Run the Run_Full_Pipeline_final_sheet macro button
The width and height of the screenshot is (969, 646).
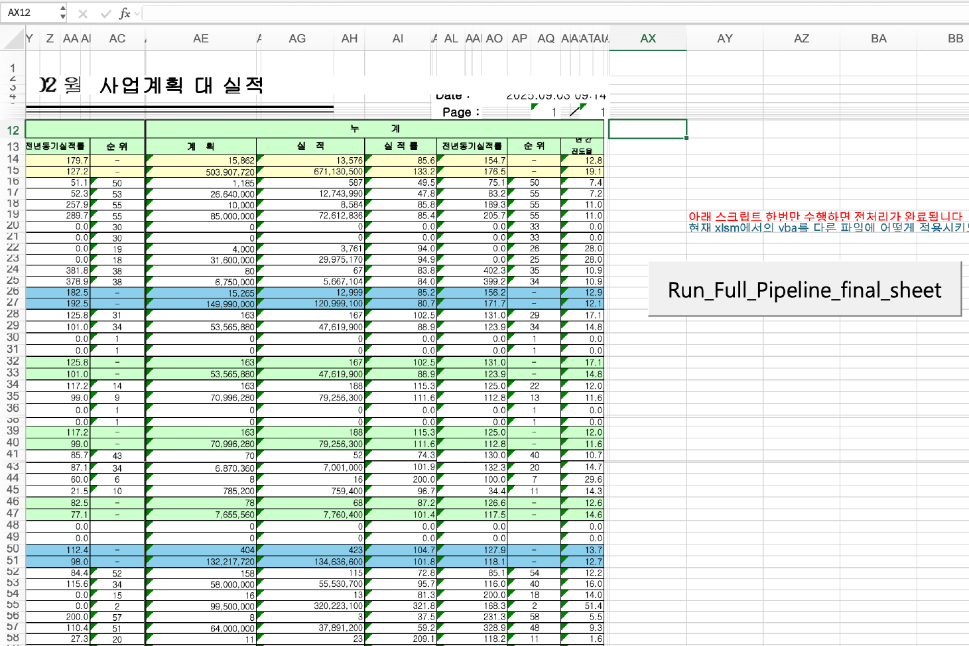(805, 289)
